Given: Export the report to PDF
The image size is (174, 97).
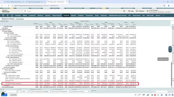Looking at the screenshot, I should pyautogui.click(x=155, y=95).
